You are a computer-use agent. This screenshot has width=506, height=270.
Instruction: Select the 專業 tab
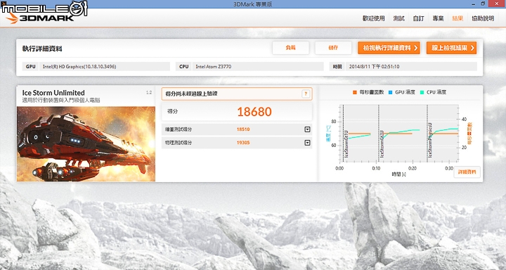point(438,18)
